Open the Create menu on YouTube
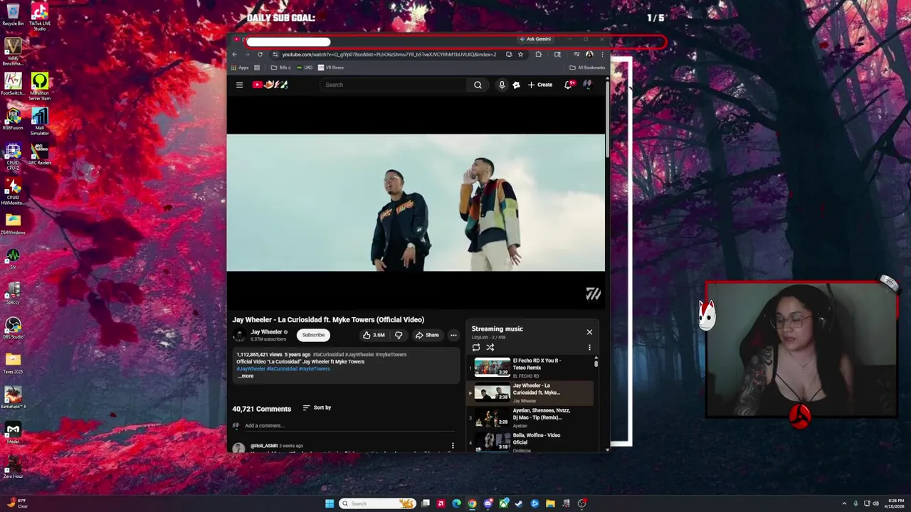The width and height of the screenshot is (911, 512). 540,85
